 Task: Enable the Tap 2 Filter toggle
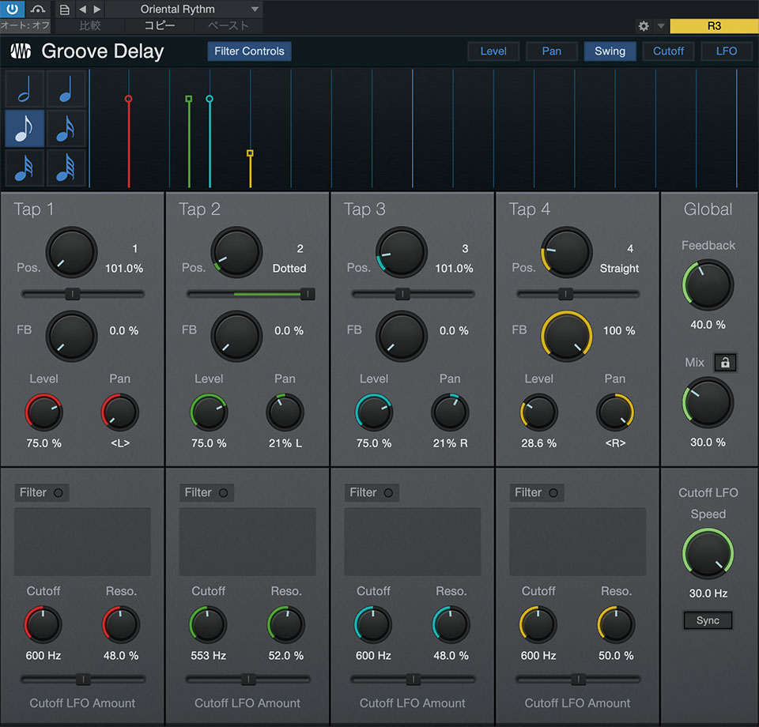206,493
